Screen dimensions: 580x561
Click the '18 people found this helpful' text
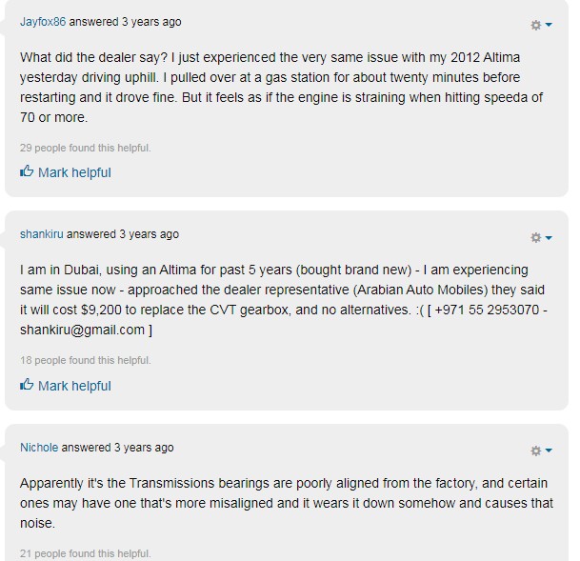(86, 361)
